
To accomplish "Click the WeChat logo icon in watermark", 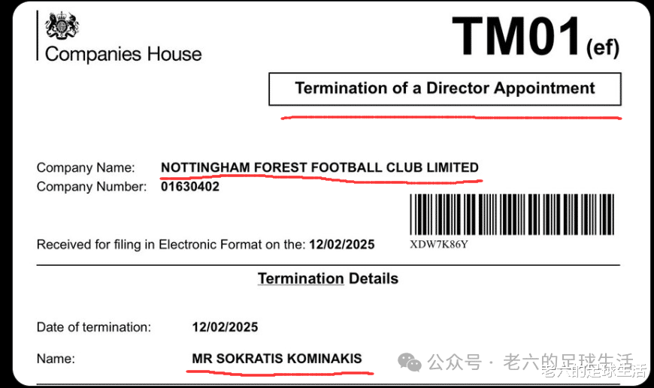I will pyautogui.click(x=410, y=362).
